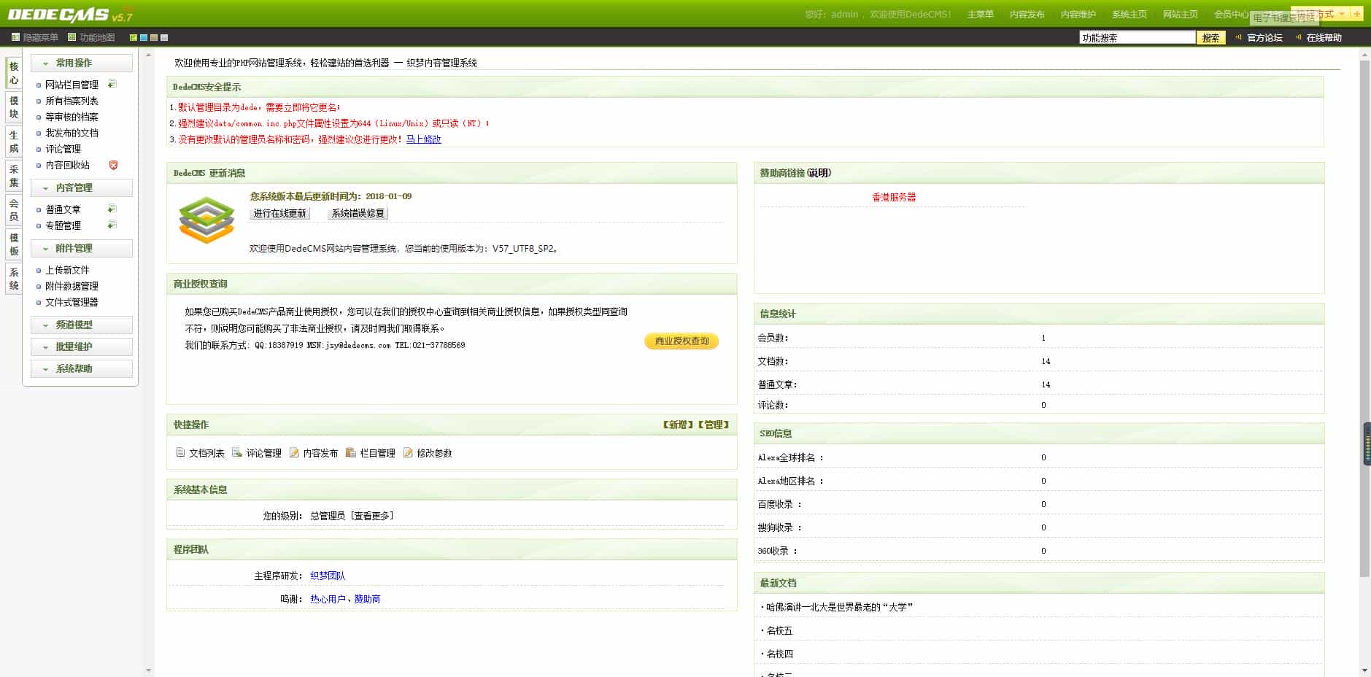The width and height of the screenshot is (1371, 677).
Task: Collapse the 常用操作 menu section
Action: click(x=82, y=63)
